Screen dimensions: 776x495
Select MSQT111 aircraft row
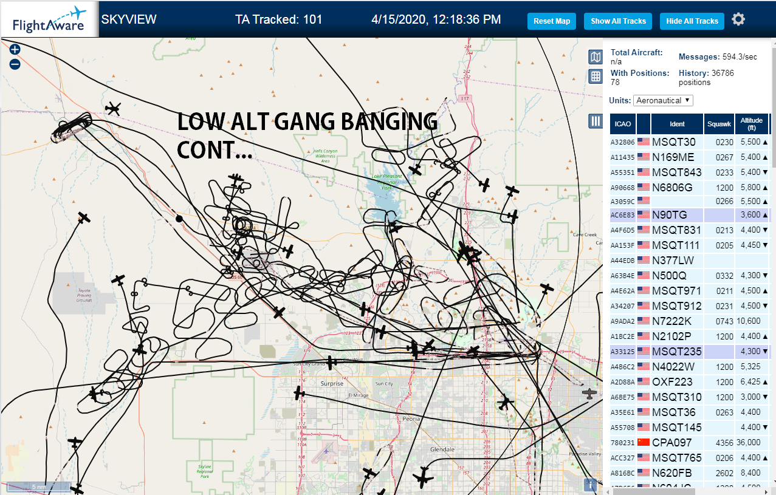pyautogui.click(x=690, y=245)
